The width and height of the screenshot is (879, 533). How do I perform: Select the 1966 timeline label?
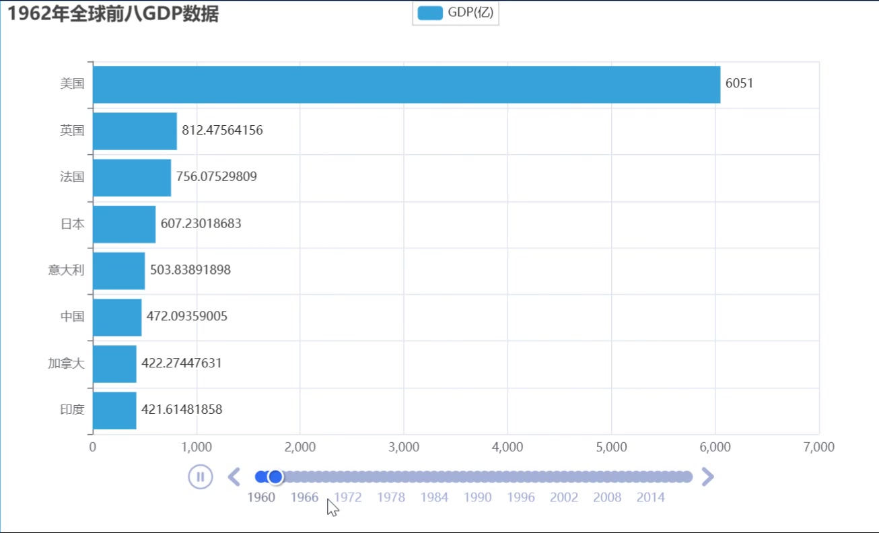coord(304,497)
